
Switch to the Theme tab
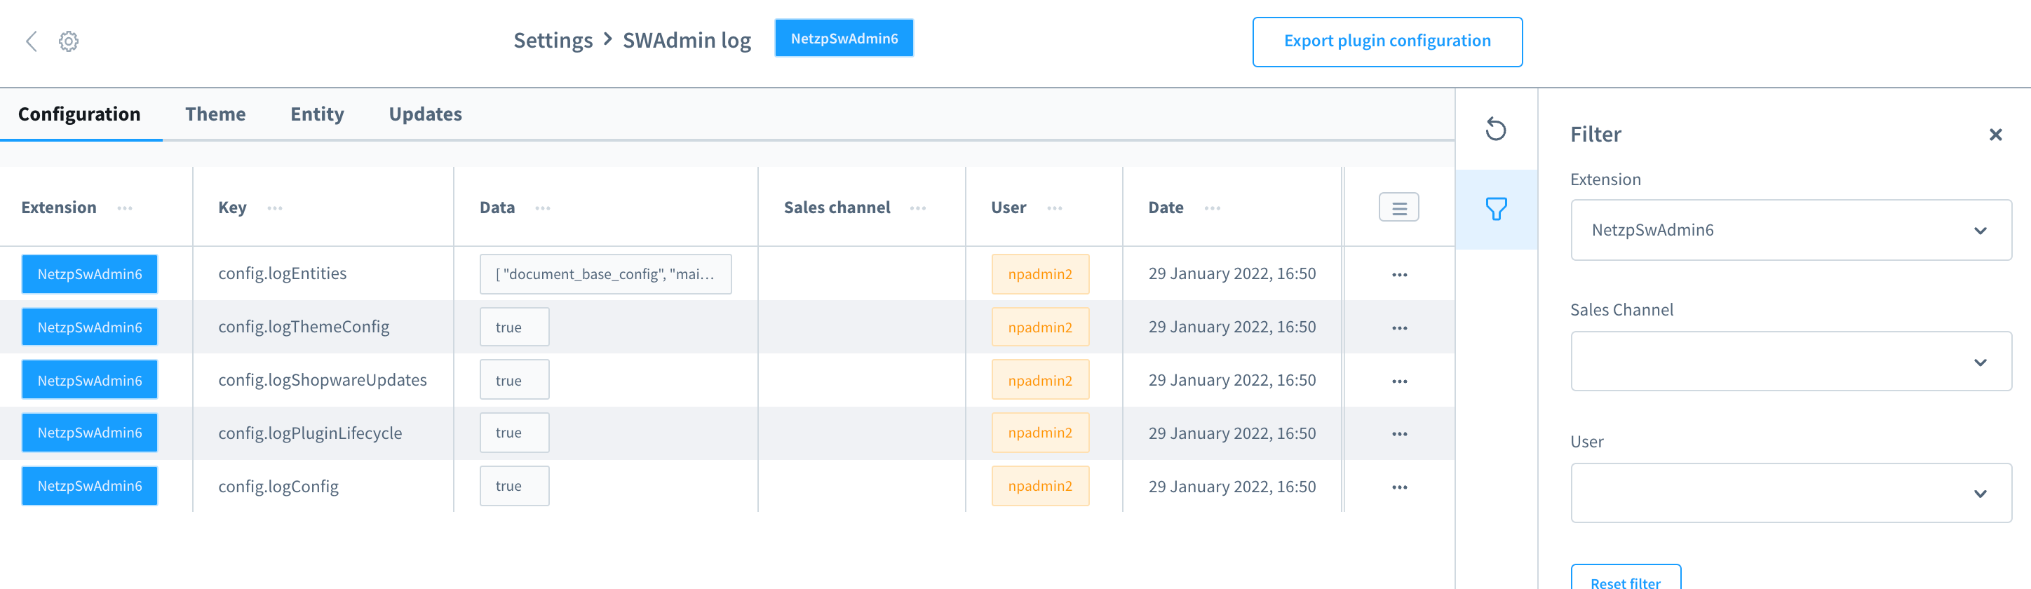215,114
